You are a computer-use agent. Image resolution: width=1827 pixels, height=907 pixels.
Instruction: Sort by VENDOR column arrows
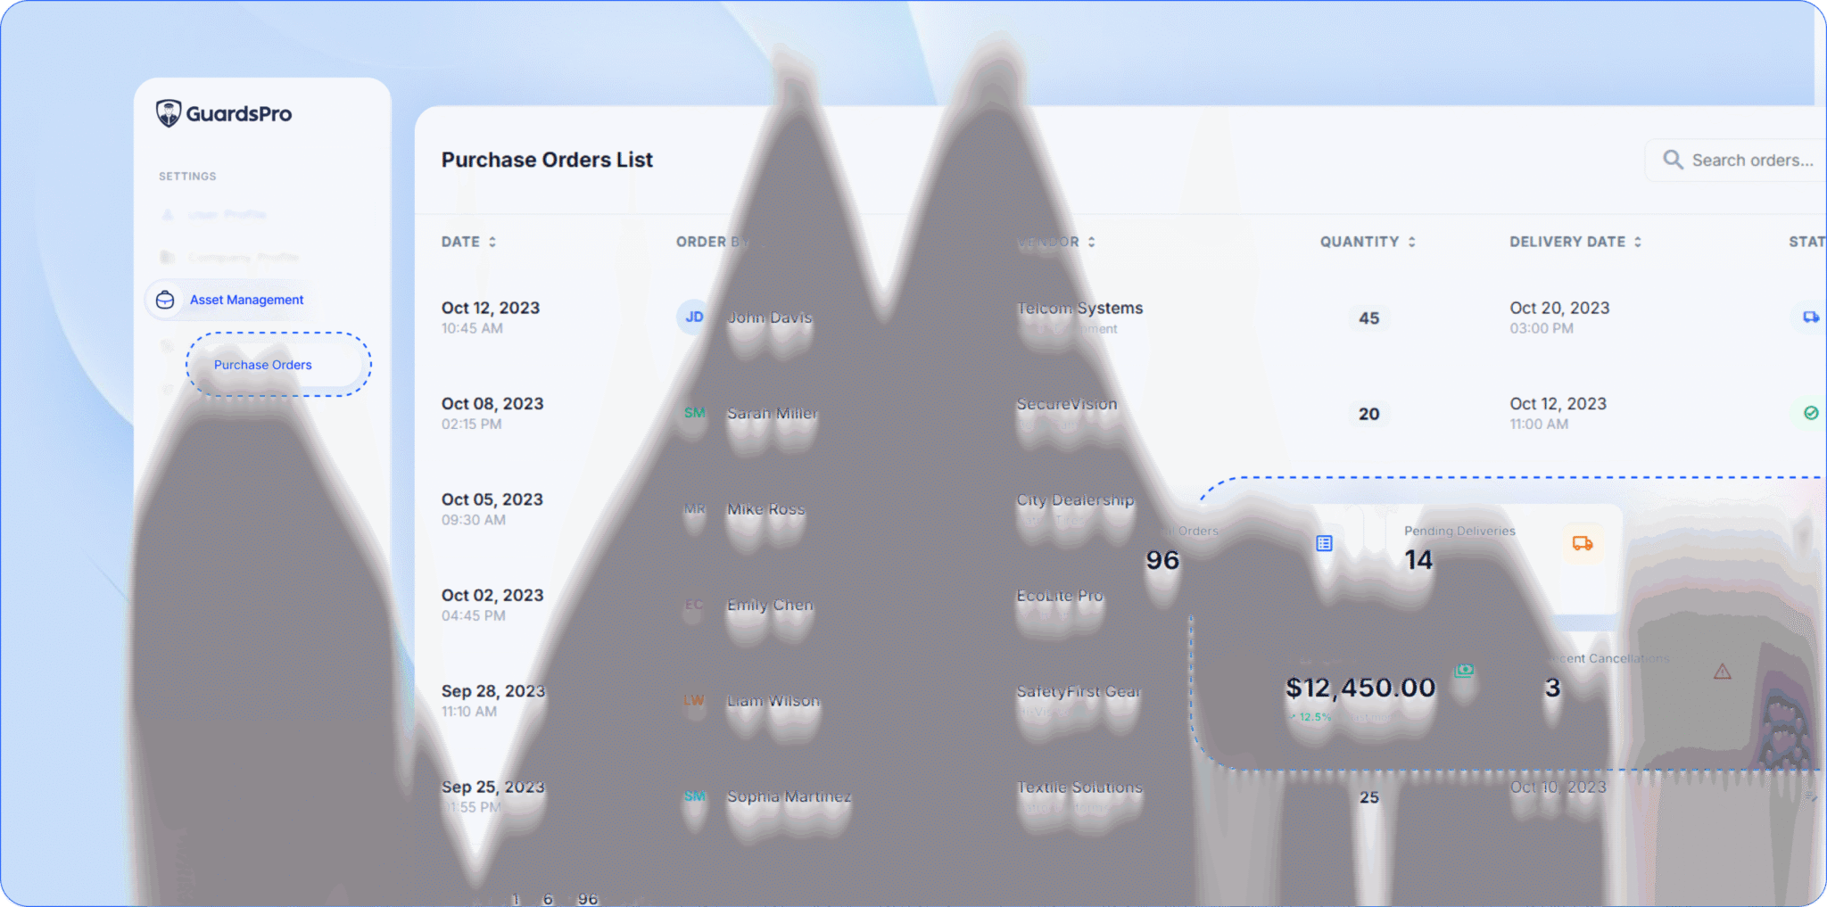tap(1091, 242)
